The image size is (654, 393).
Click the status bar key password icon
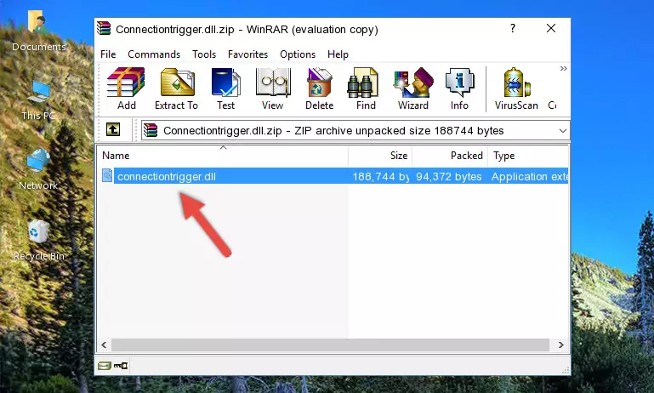coord(121,366)
